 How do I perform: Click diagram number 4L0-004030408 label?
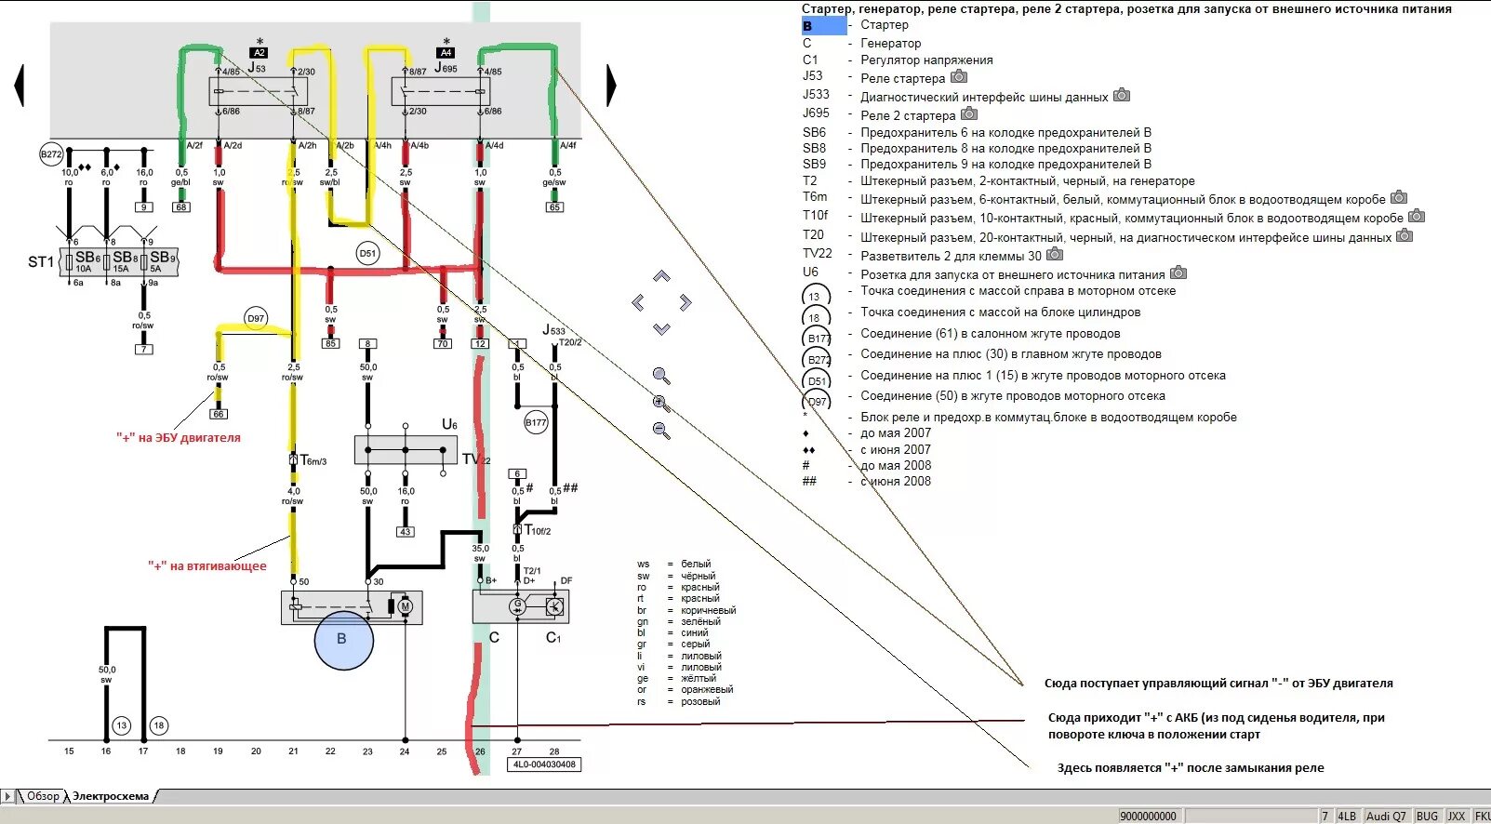(544, 764)
